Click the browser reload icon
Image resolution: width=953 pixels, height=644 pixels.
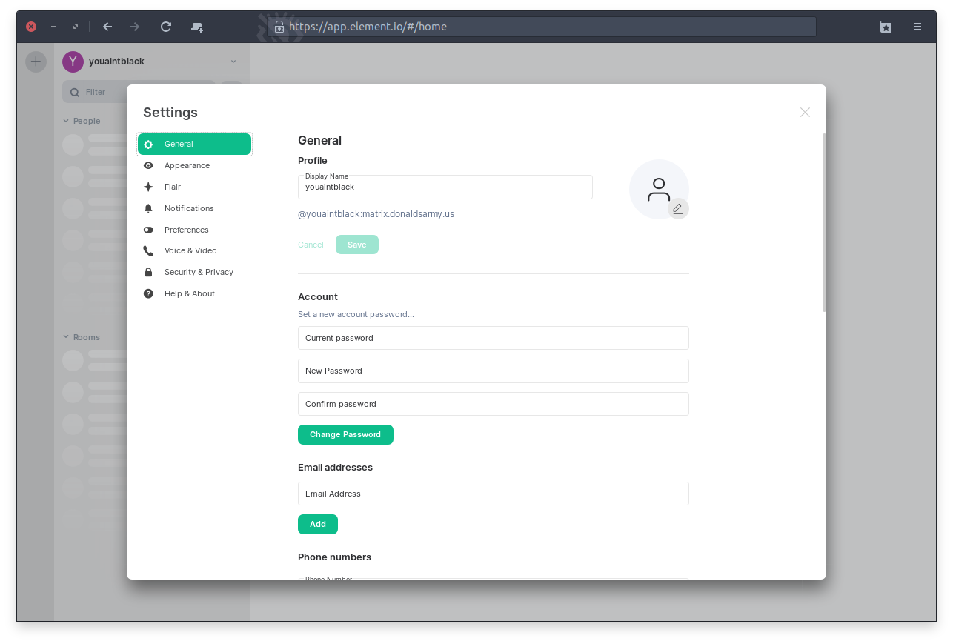[x=166, y=27]
